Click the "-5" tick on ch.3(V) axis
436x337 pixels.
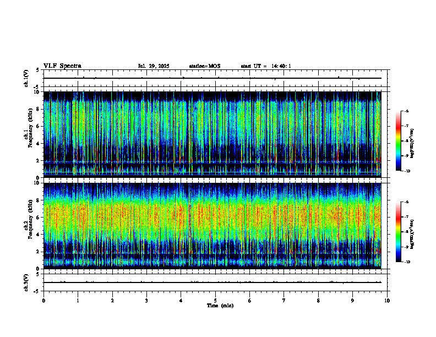(x=37, y=291)
